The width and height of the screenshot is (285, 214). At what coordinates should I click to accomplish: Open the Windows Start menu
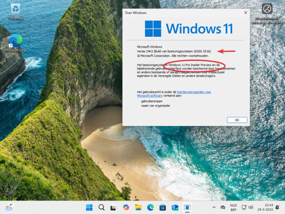click(x=89, y=207)
